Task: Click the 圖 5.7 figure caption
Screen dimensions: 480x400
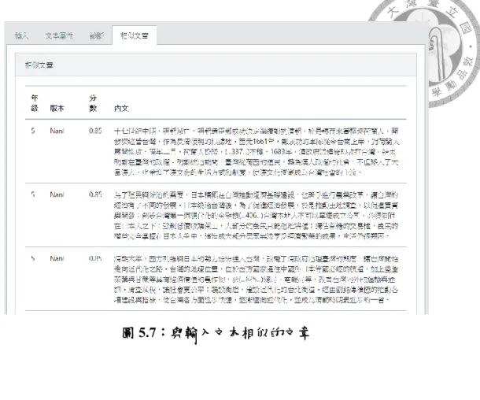Action: click(216, 334)
